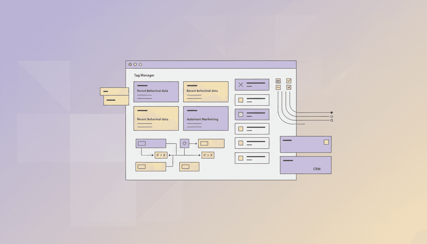Viewport: 427px width, 244px height.
Task: Click the right 'If > X' condition node
Action: [208, 155]
